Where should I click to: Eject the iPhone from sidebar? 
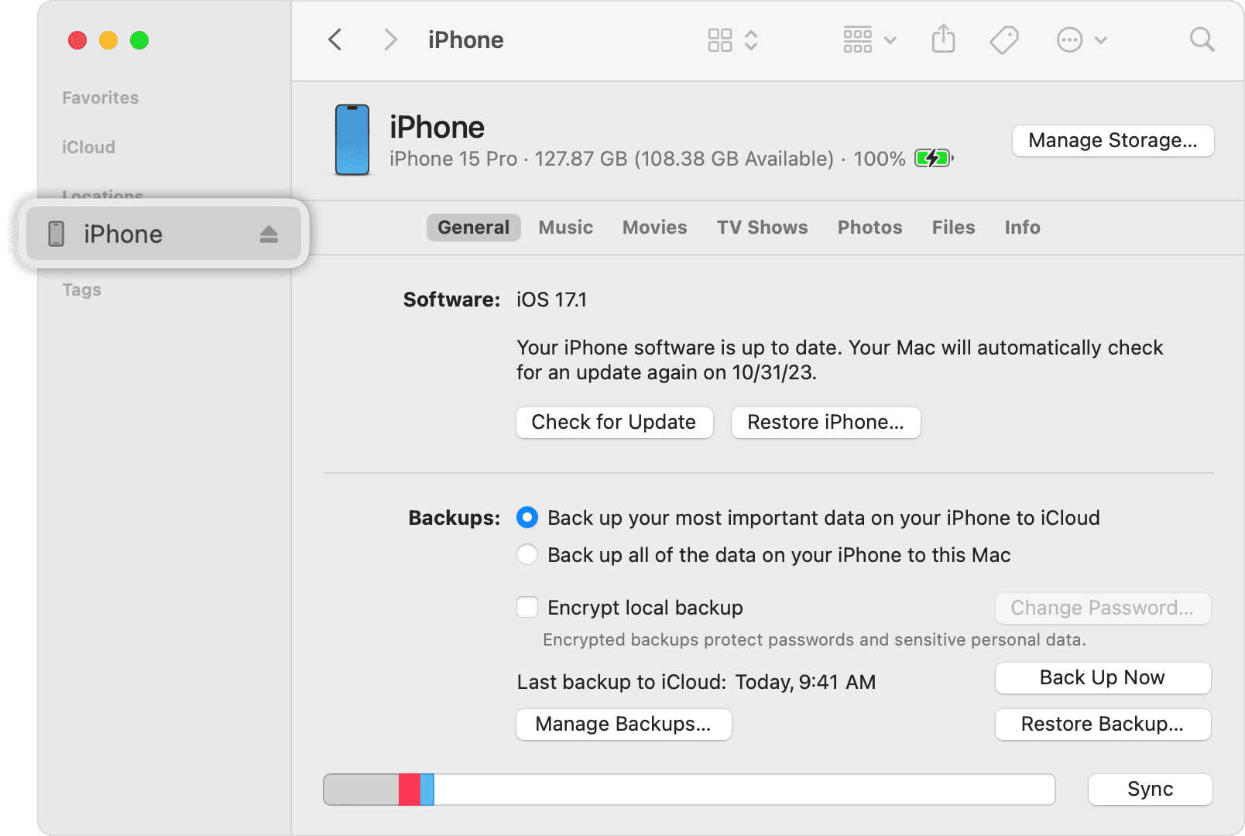(269, 234)
